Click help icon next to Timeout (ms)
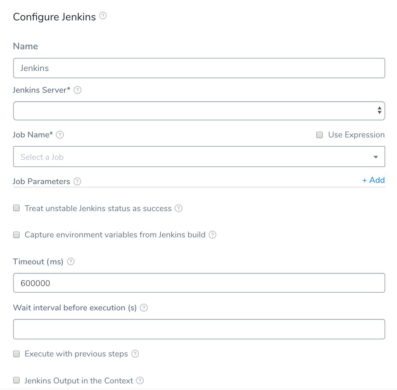The width and height of the screenshot is (397, 390). click(x=71, y=261)
